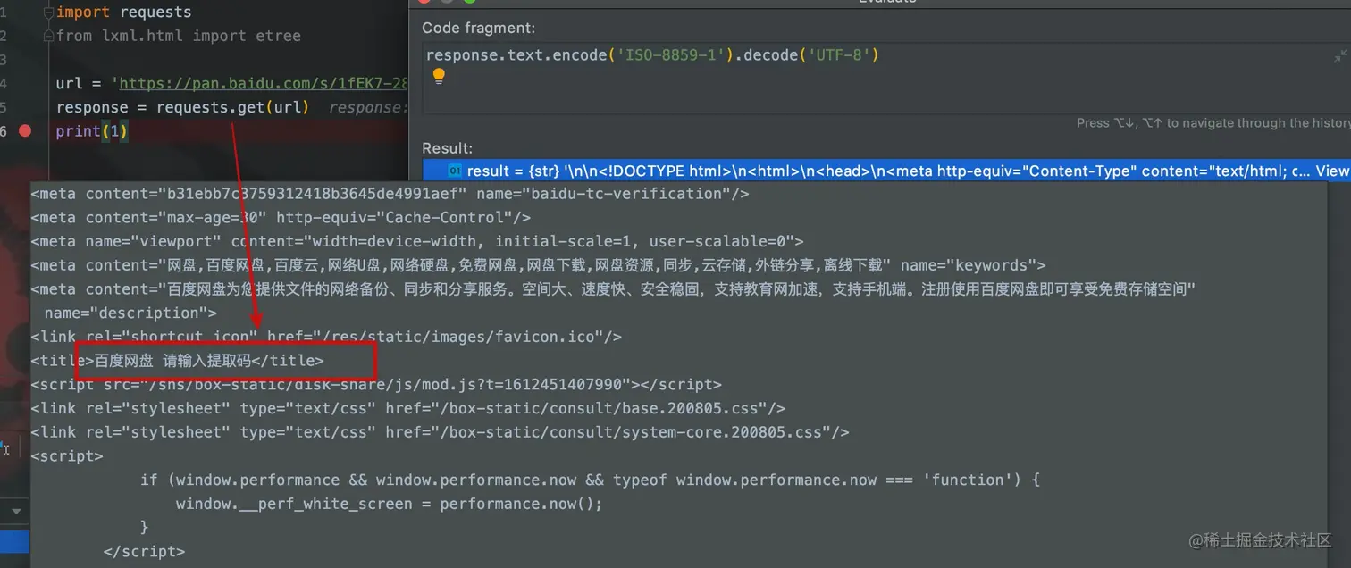1351x568 pixels.
Task: Open the View link for the result value
Action: click(1331, 171)
